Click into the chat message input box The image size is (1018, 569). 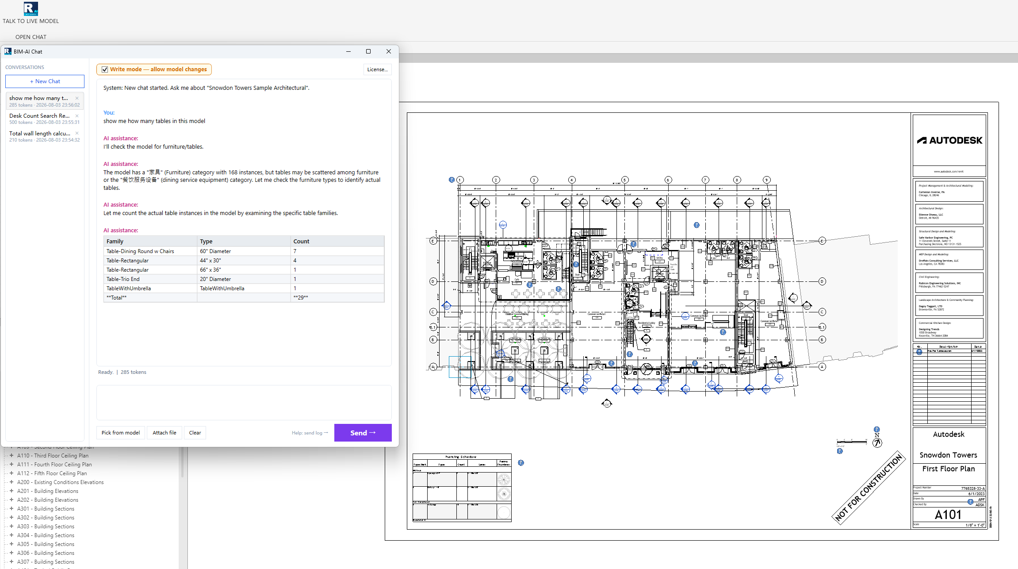tap(244, 402)
